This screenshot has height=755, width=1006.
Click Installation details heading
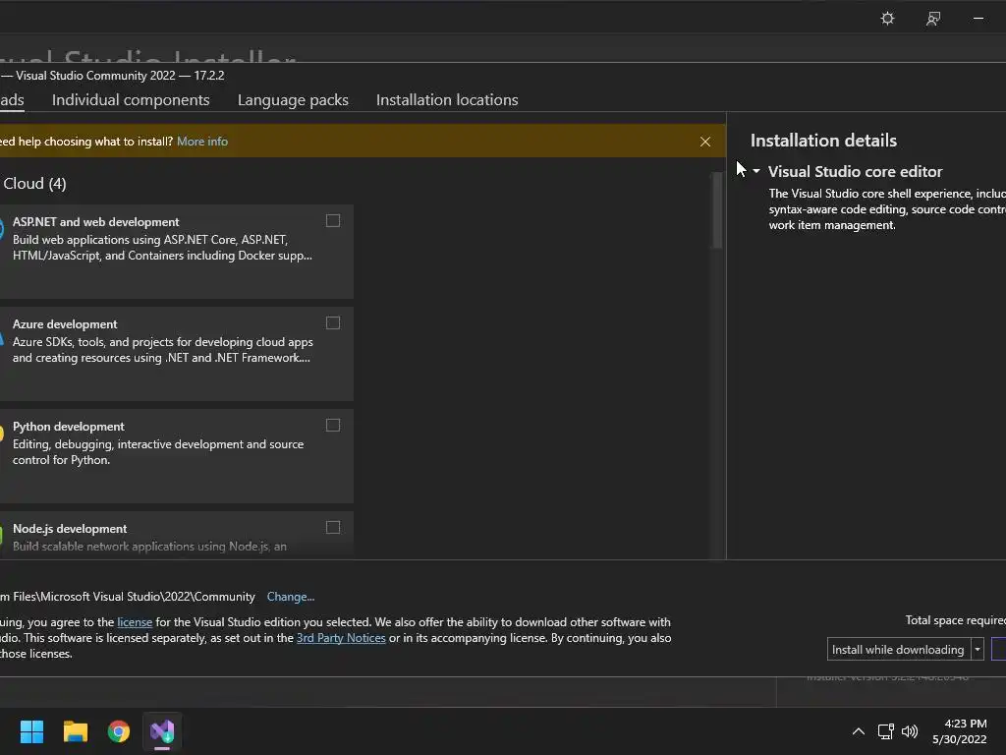click(x=824, y=141)
